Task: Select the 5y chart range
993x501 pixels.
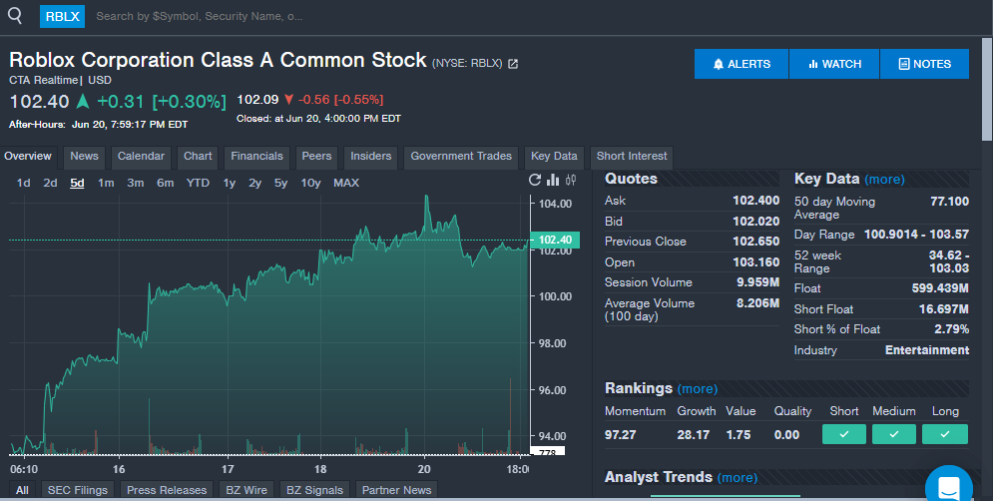Action: click(x=280, y=183)
